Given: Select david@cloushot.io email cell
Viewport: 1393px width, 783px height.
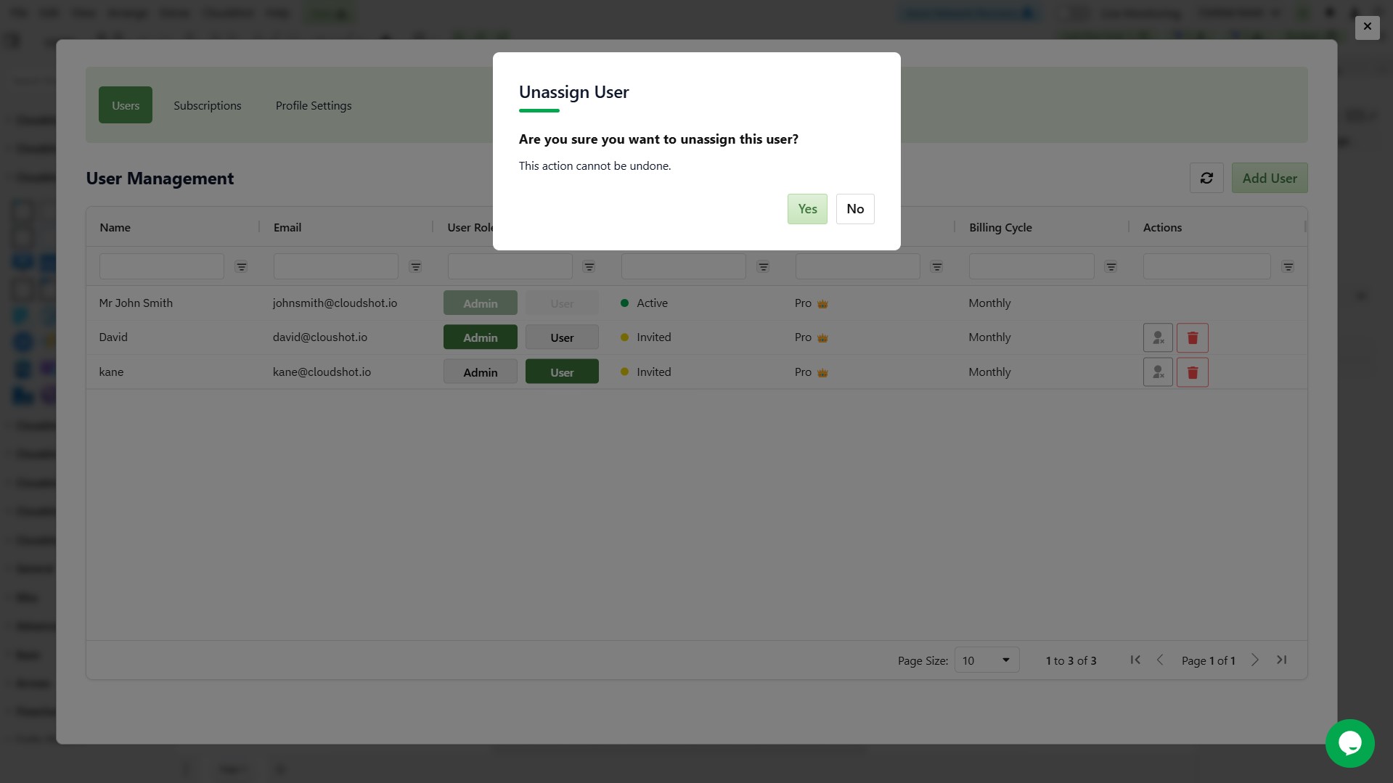Looking at the screenshot, I should pyautogui.click(x=320, y=337).
